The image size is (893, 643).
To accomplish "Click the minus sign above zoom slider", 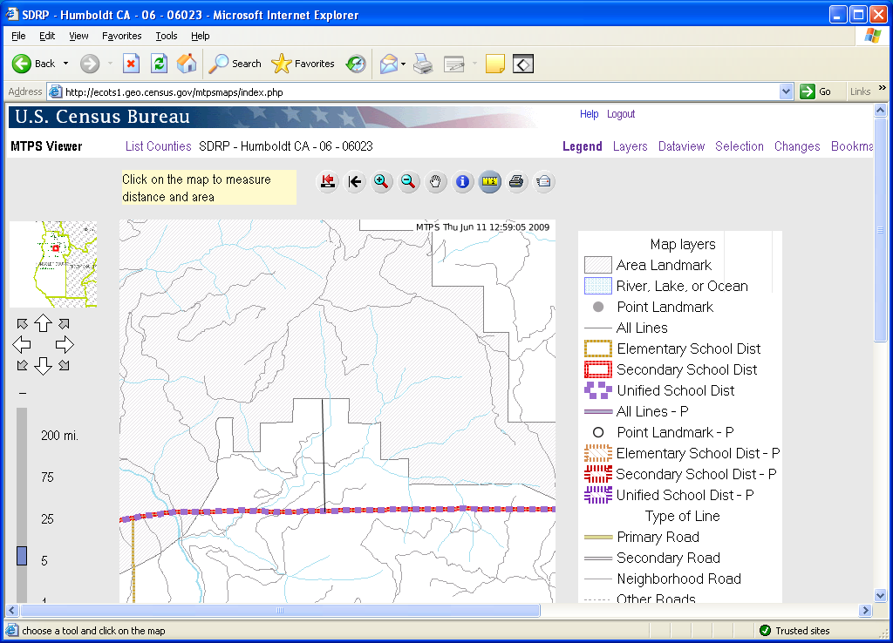I will click(23, 393).
